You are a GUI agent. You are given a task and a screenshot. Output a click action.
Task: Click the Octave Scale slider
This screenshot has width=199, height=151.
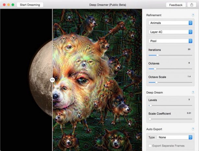point(170,82)
